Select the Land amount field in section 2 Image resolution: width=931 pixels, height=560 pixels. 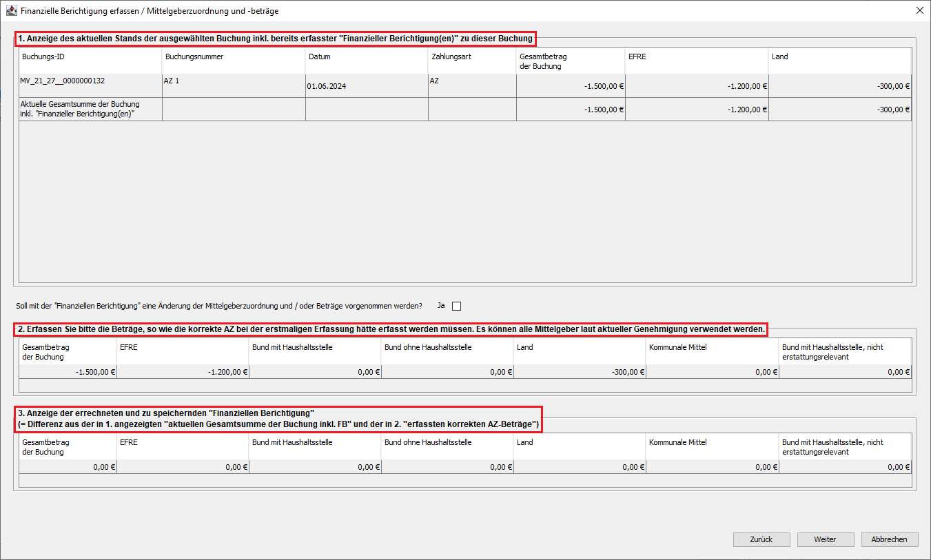click(580, 372)
